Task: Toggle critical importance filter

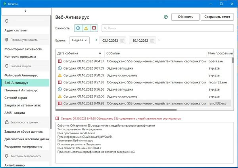Action: click(94, 28)
